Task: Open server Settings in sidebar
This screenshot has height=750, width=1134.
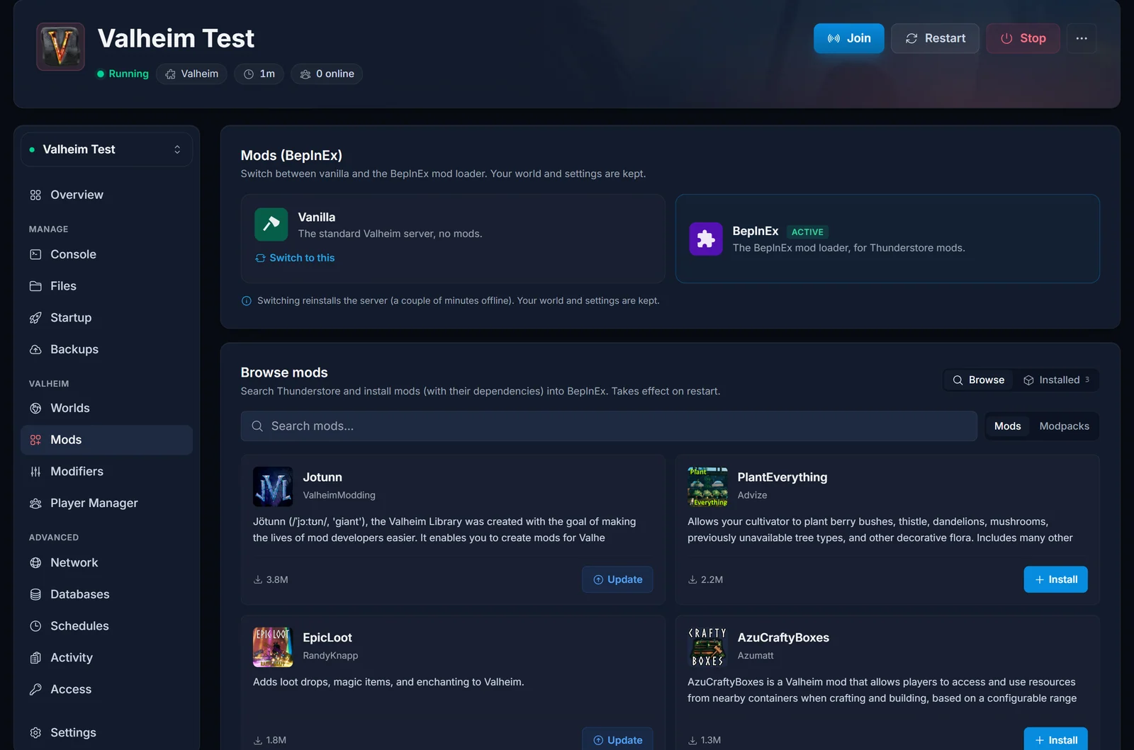Action: click(x=106, y=732)
